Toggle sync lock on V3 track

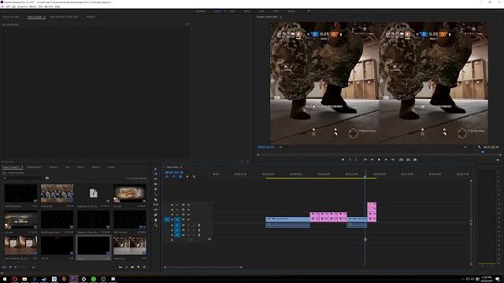[183, 210]
